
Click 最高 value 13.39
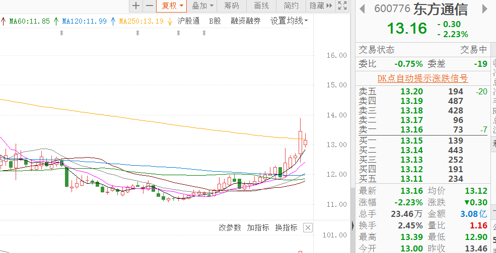tap(411, 237)
